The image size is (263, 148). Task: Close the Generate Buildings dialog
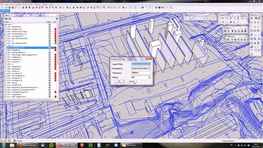149,59
